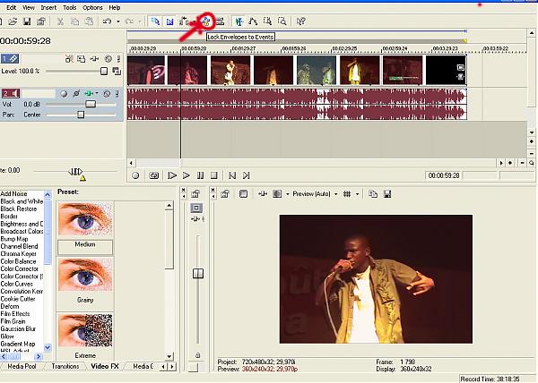Choose the Grainy preset thumbnail
Screen dimensions: 538x383
(x=85, y=275)
